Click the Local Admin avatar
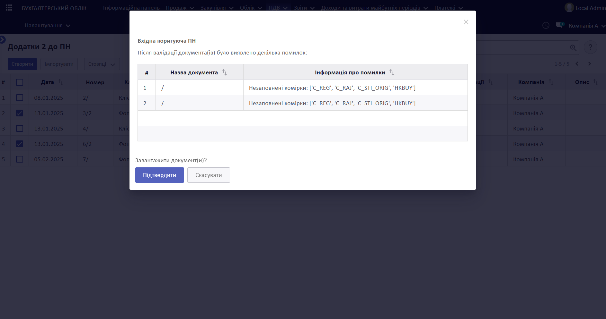606x319 pixels. tap(569, 7)
